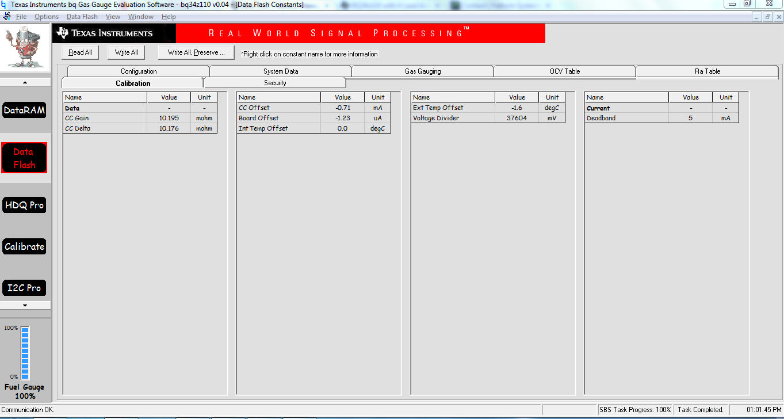784x419 pixels.
Task: Click the bold Data group row
Action: [140, 108]
